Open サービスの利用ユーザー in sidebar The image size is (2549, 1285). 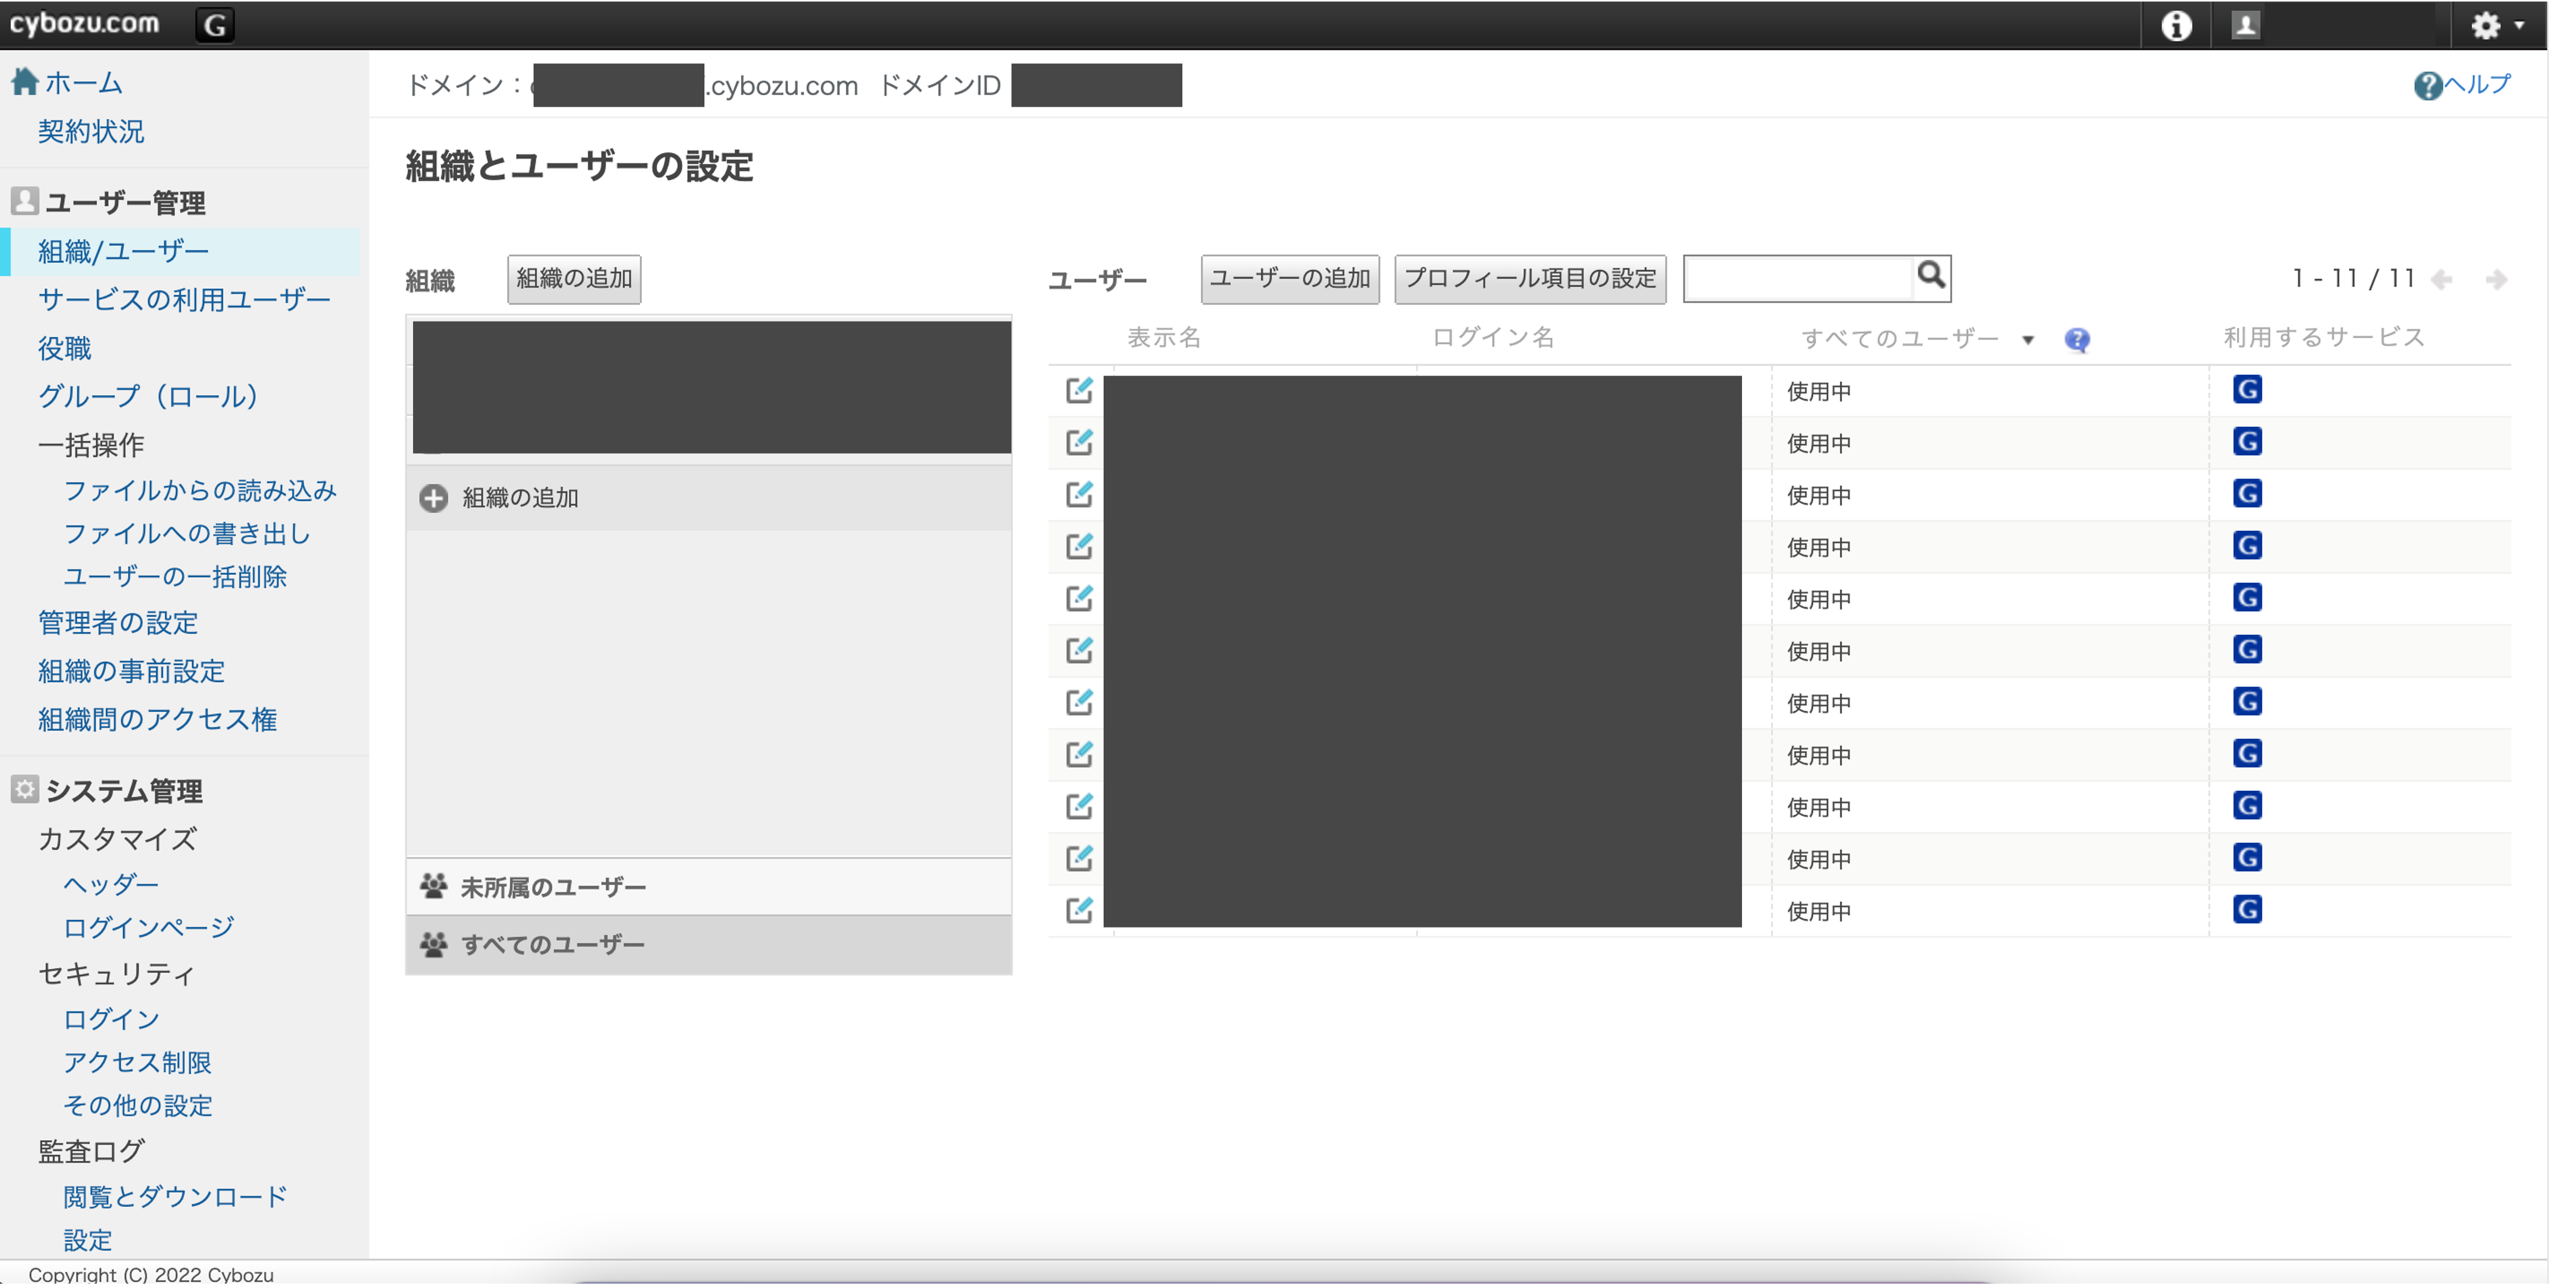(184, 300)
